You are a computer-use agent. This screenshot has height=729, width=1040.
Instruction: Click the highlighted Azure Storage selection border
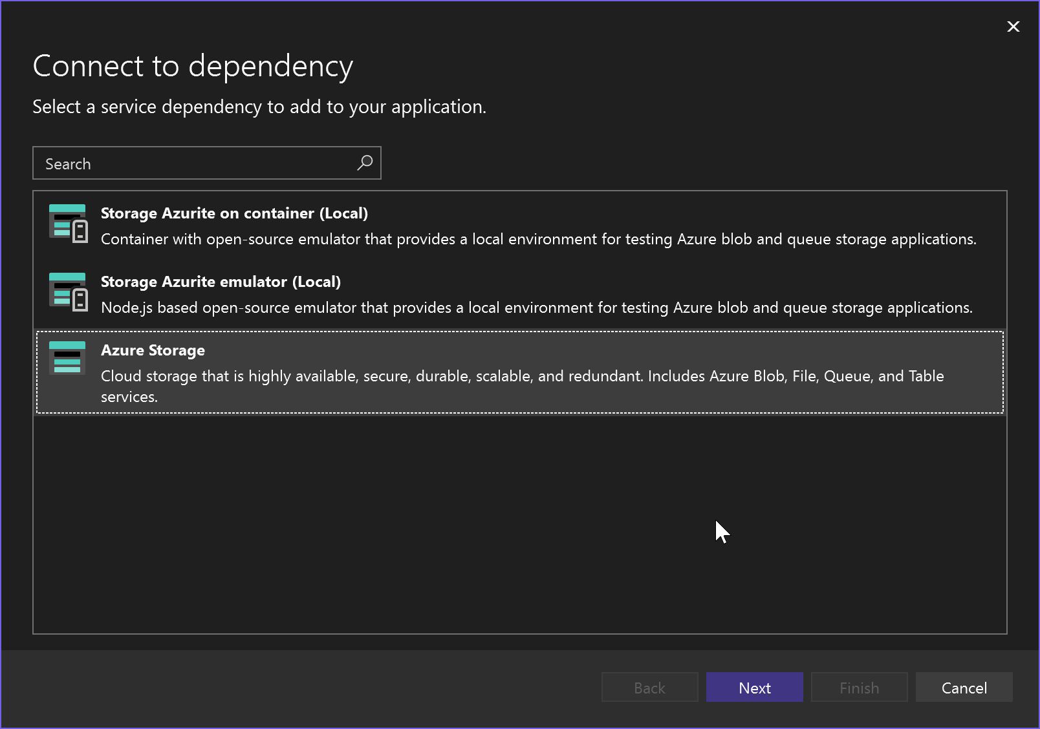[x=517, y=332]
